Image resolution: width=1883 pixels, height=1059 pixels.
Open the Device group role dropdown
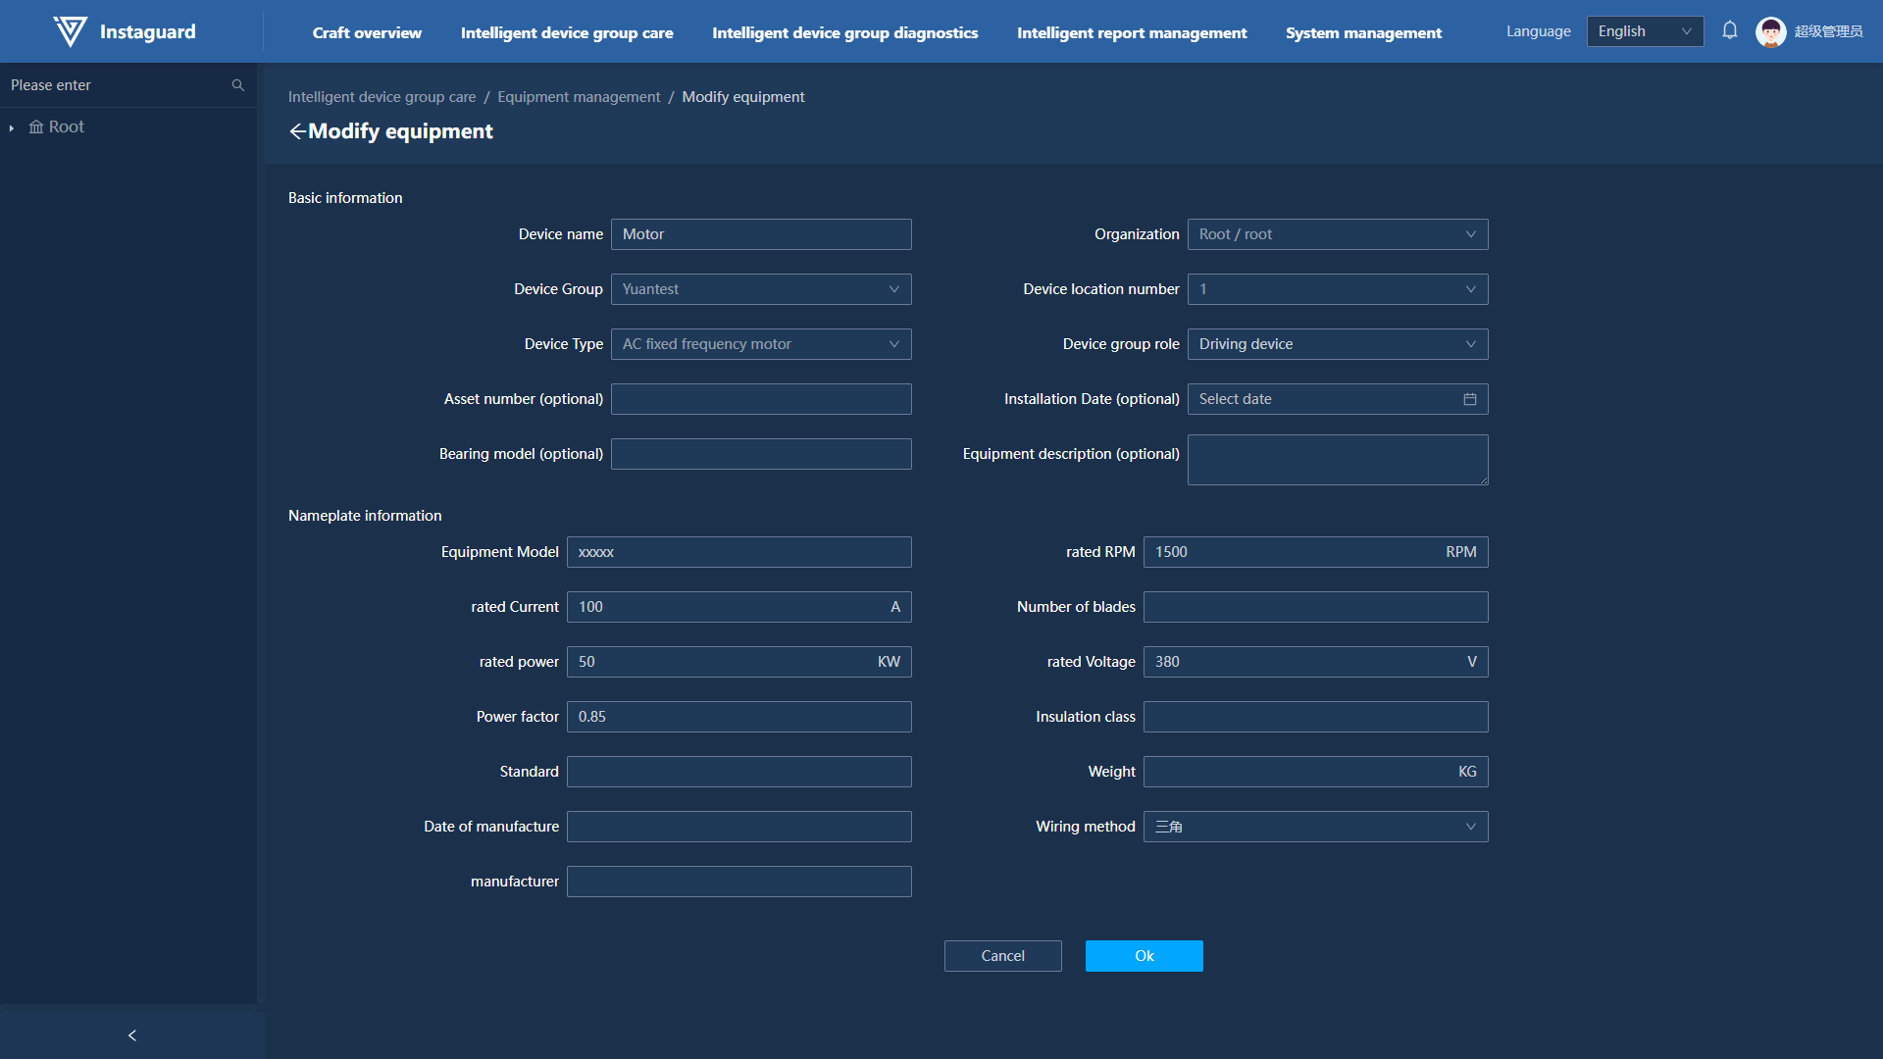pos(1338,344)
